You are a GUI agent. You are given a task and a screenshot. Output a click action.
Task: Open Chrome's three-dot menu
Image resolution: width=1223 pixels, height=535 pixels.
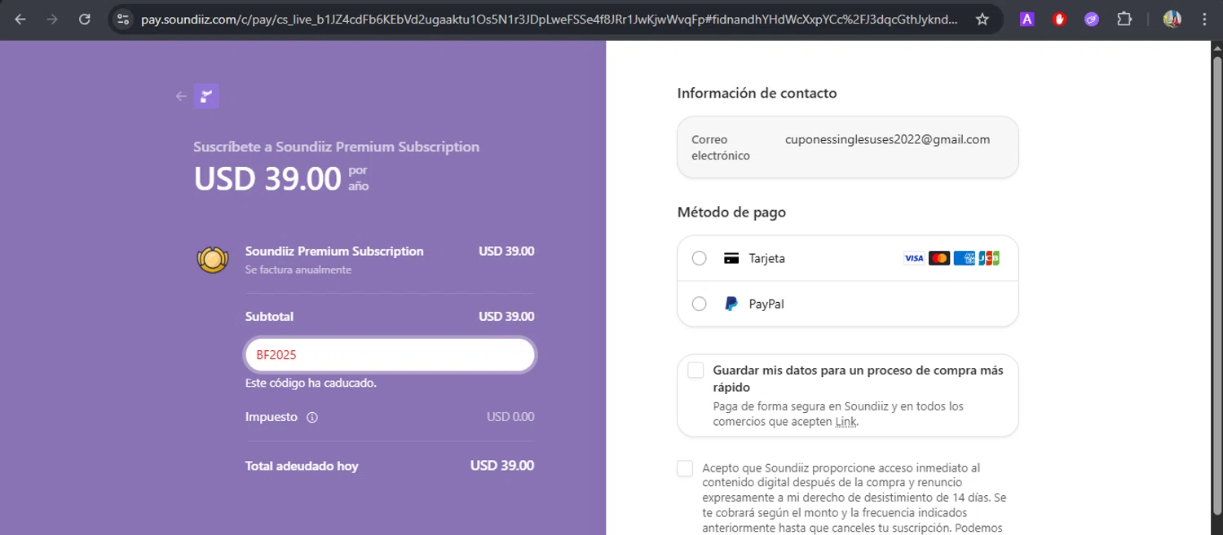click(1204, 19)
